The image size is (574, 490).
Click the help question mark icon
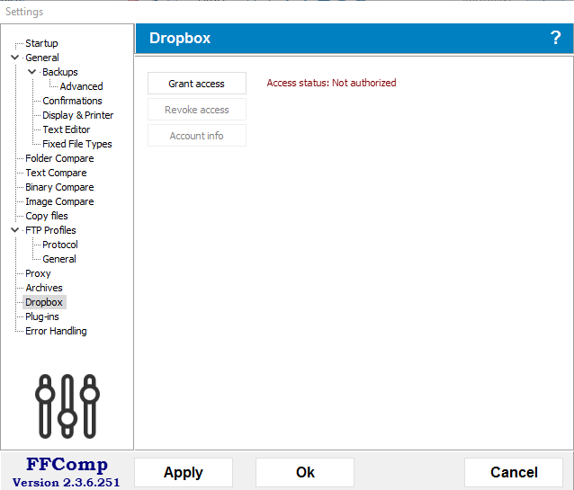click(x=555, y=38)
